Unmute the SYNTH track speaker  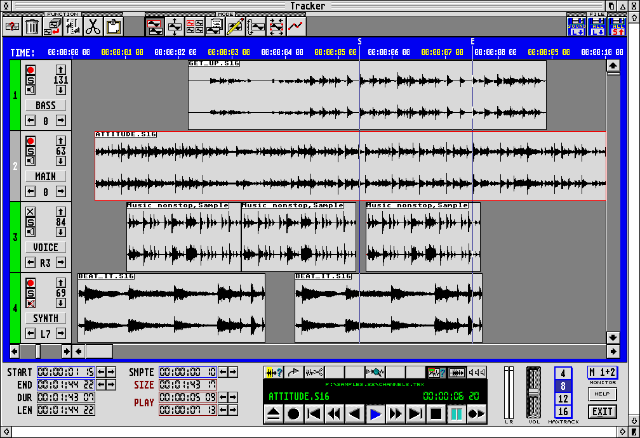(30, 303)
